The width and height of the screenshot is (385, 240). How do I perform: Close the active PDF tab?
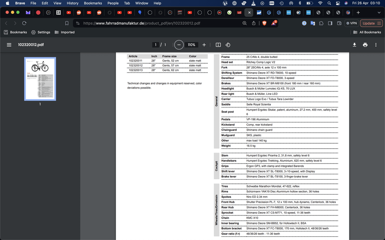(x=249, y=12)
